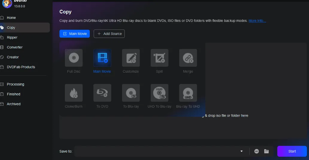Select the Full Disc copy mode icon
This screenshot has height=160, width=309.
pyautogui.click(x=74, y=58)
